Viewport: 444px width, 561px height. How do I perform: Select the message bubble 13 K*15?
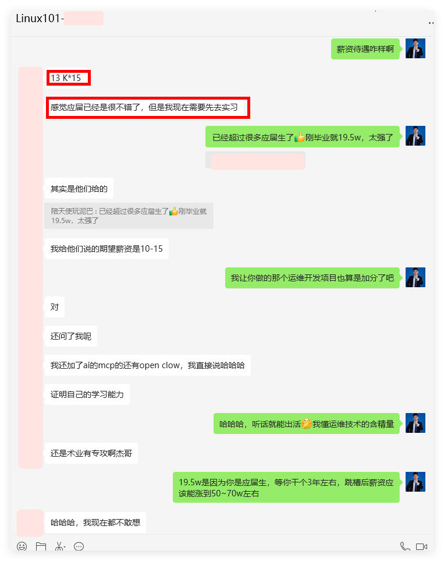68,77
